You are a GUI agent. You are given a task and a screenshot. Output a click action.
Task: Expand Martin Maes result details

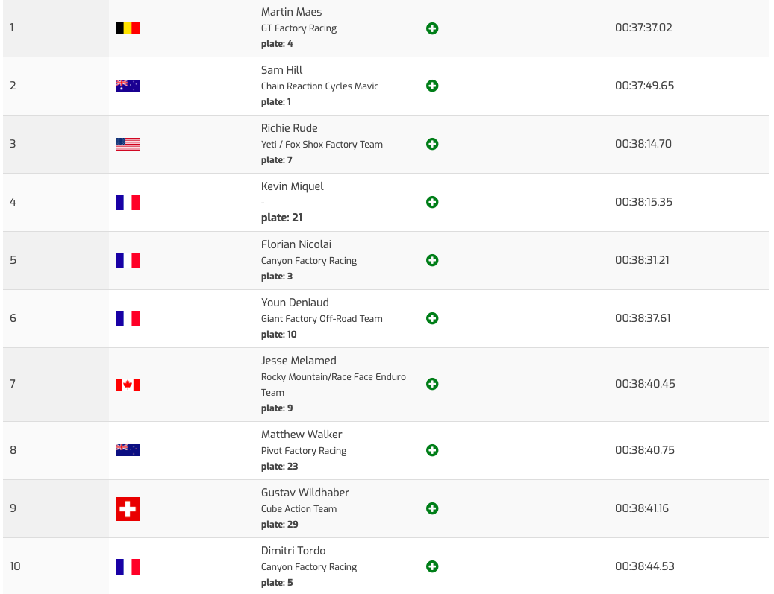click(431, 28)
